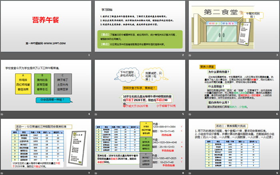Click slide number label 2
This screenshot has width=280, height=175.
click(x=183, y=55)
